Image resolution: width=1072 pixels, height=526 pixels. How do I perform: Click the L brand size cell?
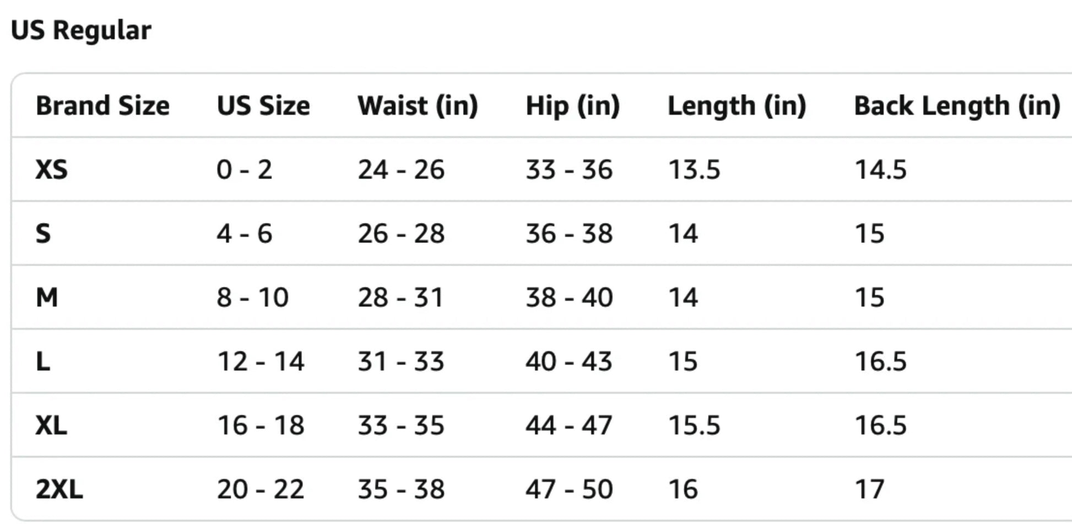pyautogui.click(x=43, y=362)
